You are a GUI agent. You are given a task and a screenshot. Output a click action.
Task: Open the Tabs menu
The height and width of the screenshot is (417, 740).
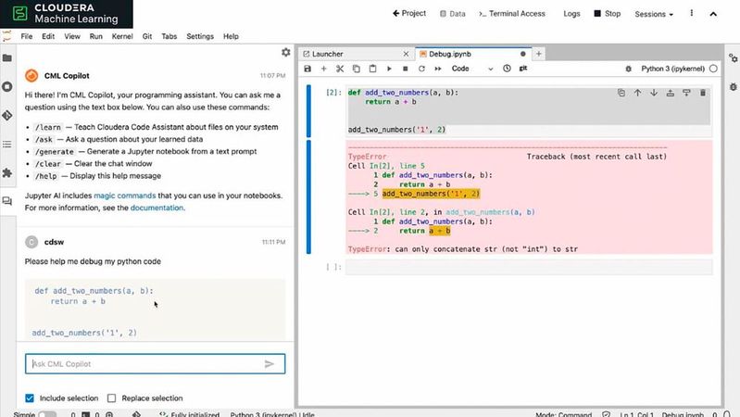pyautogui.click(x=169, y=36)
